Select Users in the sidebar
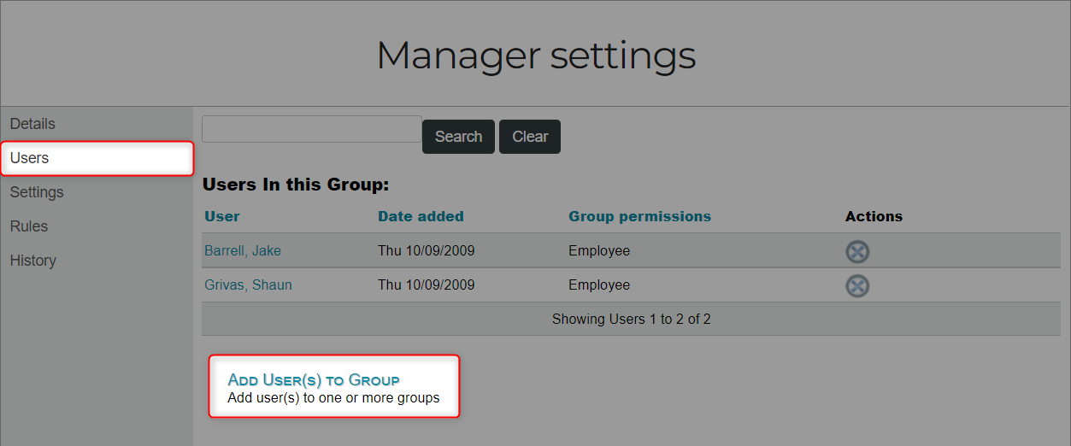The image size is (1071, 446). tap(97, 158)
